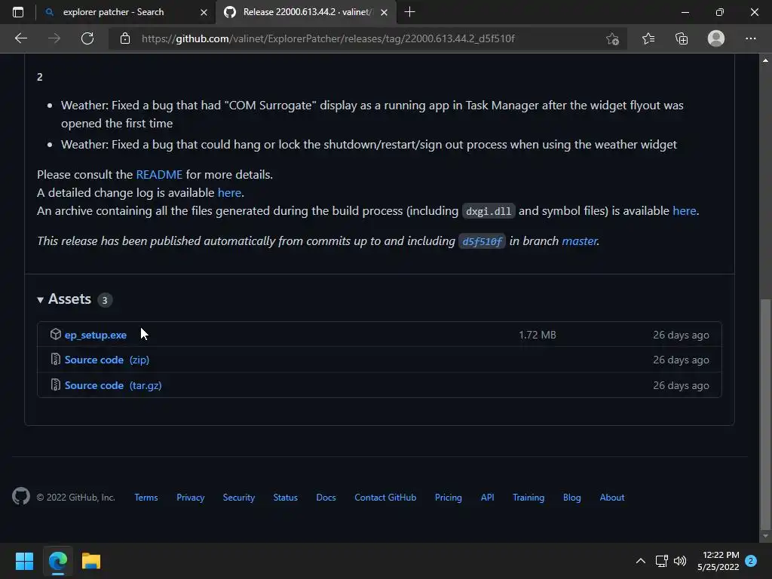Image resolution: width=772 pixels, height=579 pixels.
Task: Click the 1.72 MB file size text
Action: coord(537,335)
